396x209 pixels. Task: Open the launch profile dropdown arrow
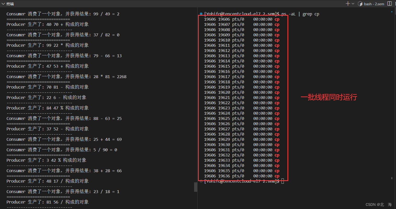tap(353, 4)
